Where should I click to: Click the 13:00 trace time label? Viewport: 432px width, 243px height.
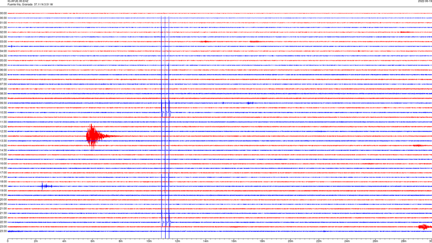3,136
